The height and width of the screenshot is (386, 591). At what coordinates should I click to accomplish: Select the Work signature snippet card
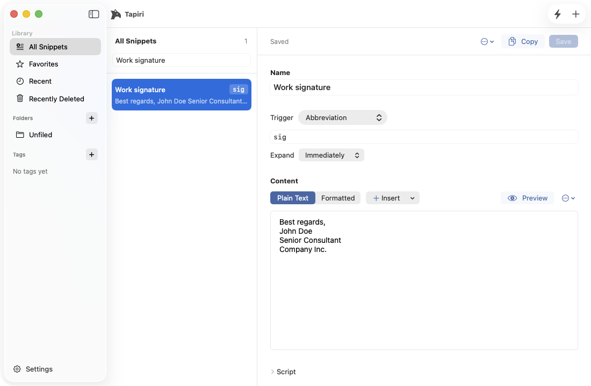181,94
